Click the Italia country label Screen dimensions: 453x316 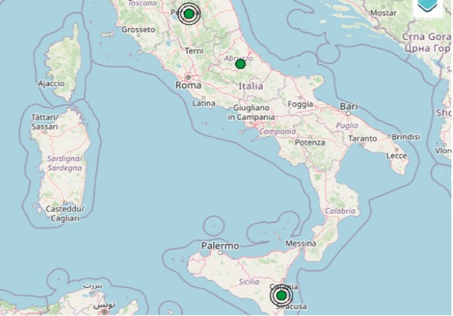pos(251,86)
